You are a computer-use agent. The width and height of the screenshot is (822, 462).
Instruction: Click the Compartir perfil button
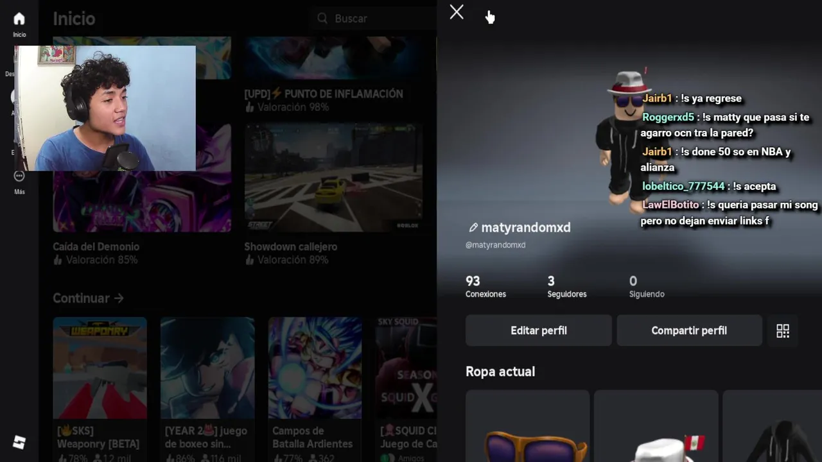[x=689, y=330]
